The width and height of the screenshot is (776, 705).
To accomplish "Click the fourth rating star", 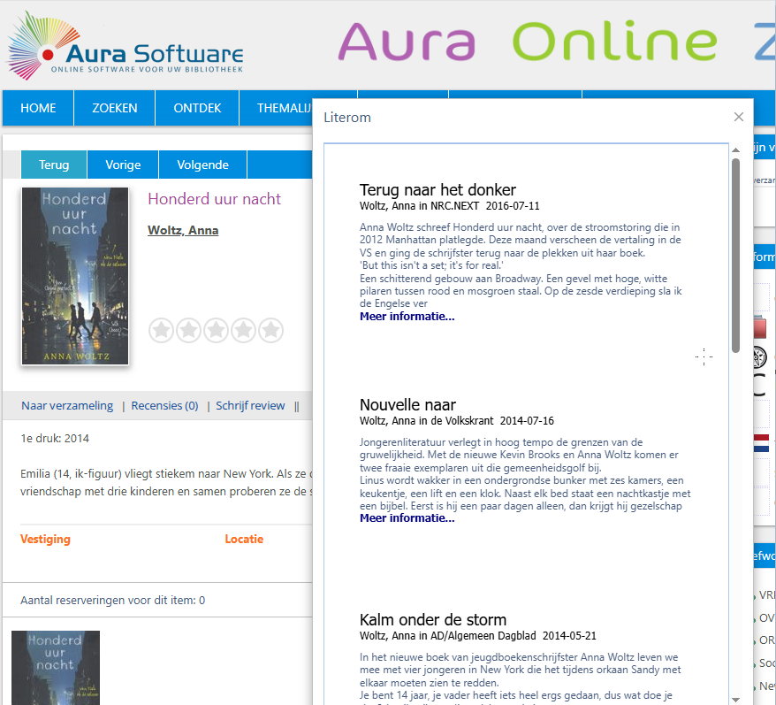I will 243,331.
